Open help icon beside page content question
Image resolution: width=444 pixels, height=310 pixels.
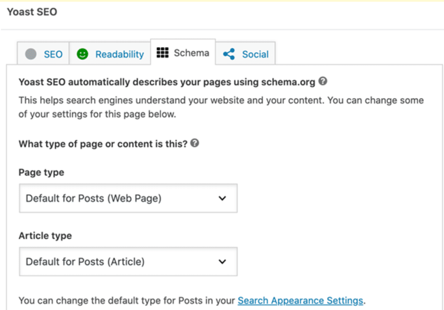point(194,143)
